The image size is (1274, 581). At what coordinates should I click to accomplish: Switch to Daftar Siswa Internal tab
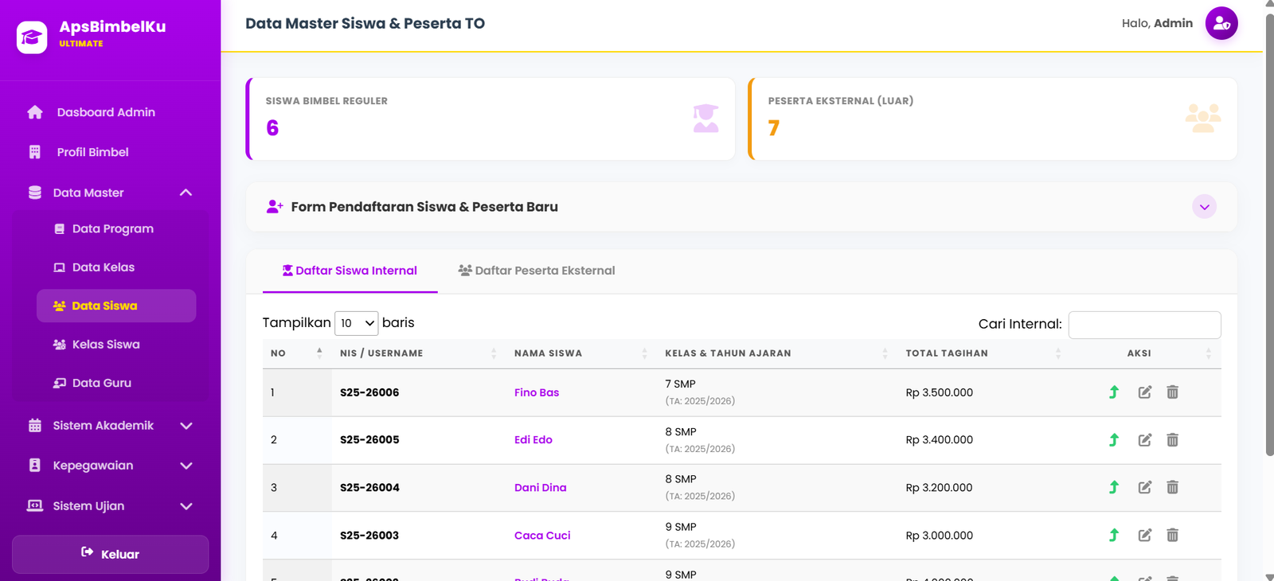(350, 271)
